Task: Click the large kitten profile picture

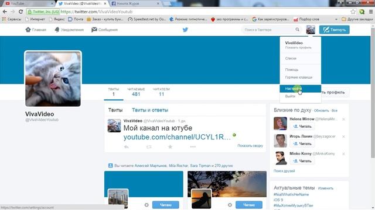Action: (x=53, y=79)
